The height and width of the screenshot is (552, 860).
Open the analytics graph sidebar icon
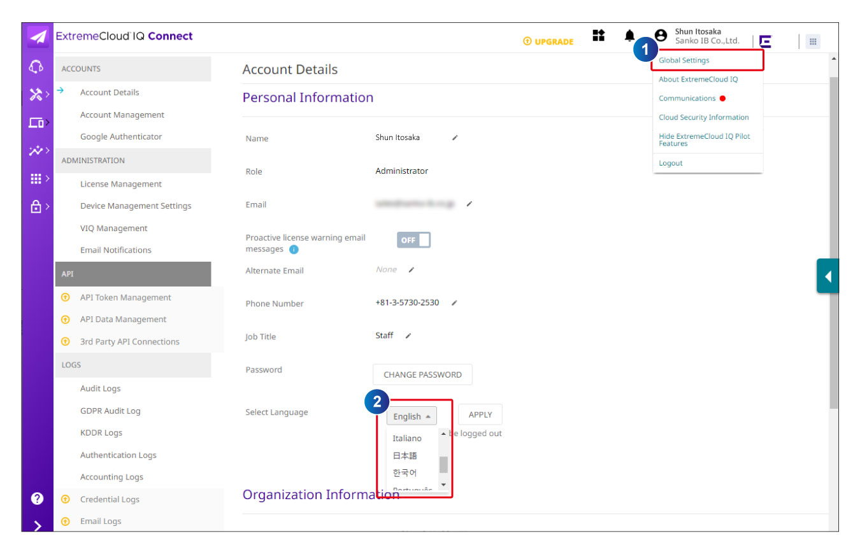[36, 151]
